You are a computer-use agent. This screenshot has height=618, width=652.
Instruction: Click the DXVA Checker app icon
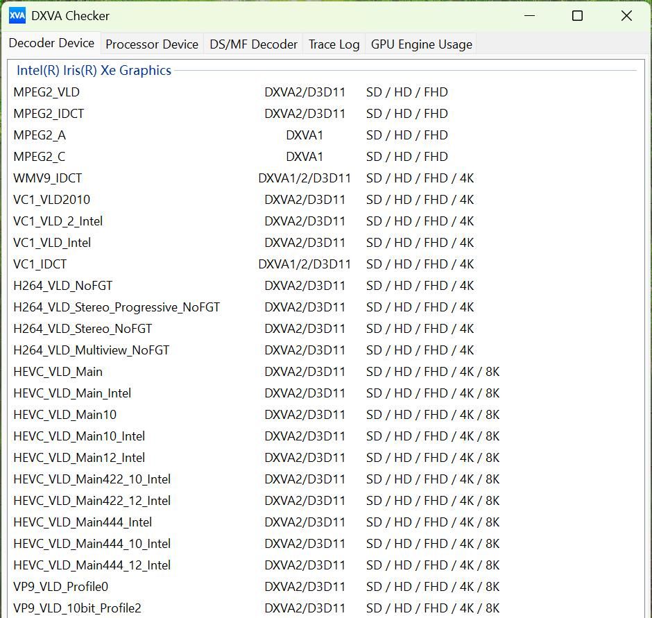coord(17,15)
